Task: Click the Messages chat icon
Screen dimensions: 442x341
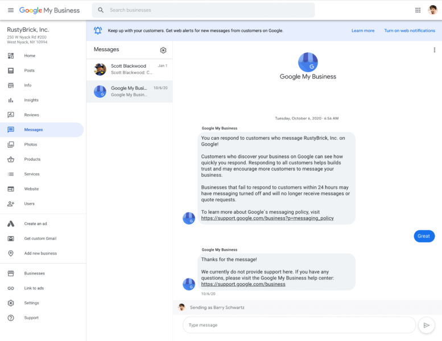Action: [11, 130]
